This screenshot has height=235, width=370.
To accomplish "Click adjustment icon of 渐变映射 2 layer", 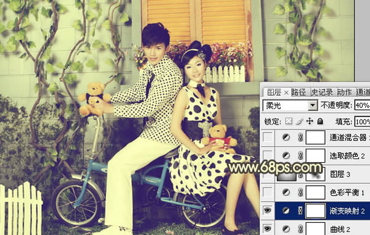I will 286,210.
